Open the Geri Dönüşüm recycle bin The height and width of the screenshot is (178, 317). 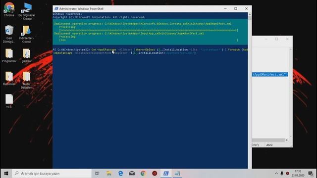9,34
